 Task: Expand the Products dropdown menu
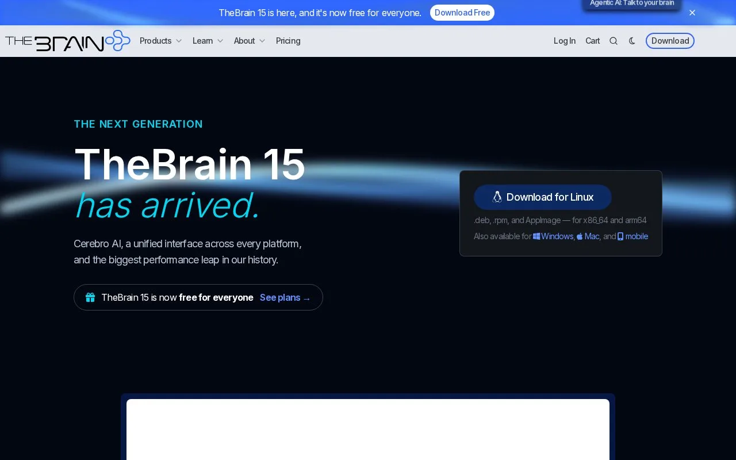pos(161,41)
